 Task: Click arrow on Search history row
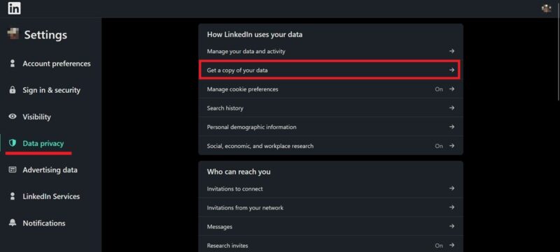click(451, 108)
